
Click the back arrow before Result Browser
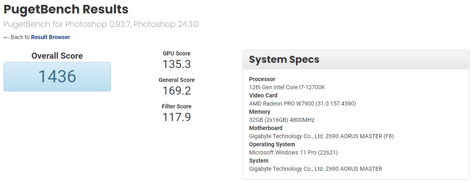6,37
